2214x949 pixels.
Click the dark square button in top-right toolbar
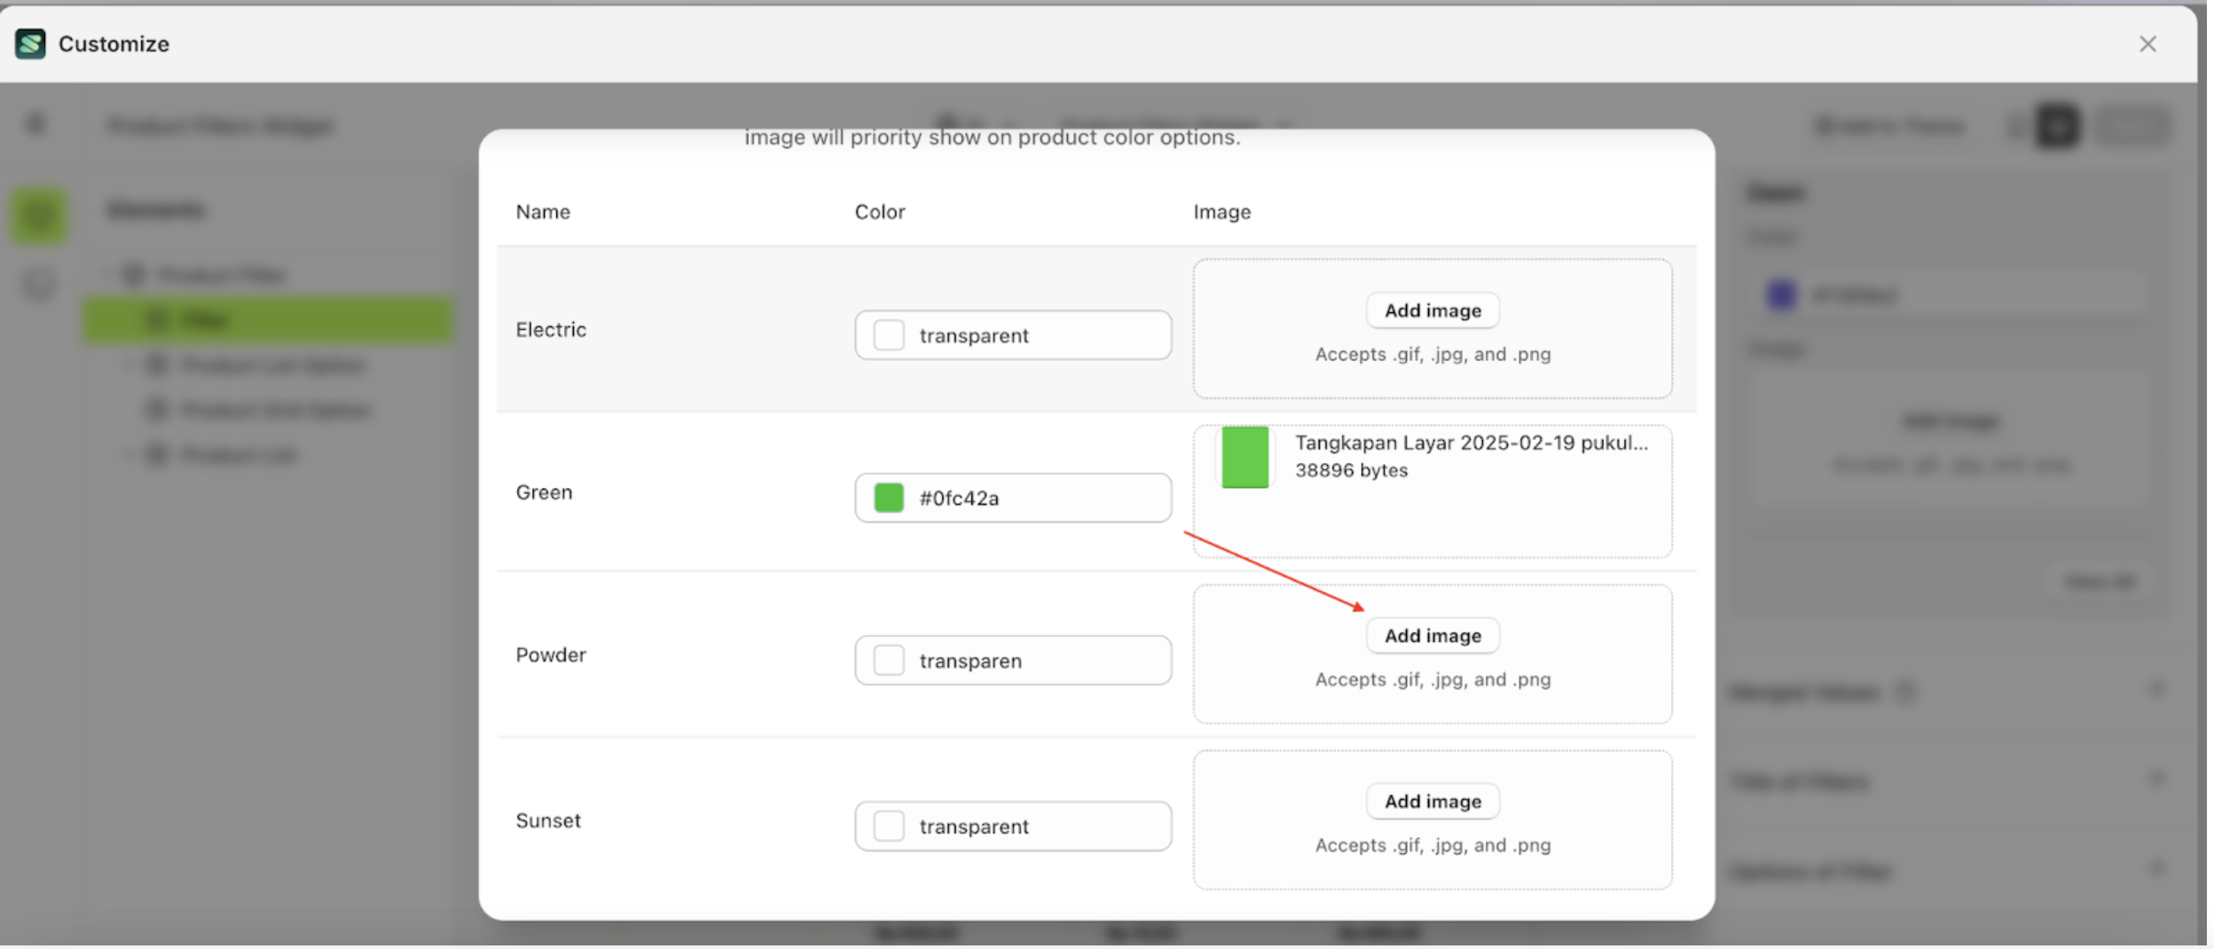[x=2058, y=126]
